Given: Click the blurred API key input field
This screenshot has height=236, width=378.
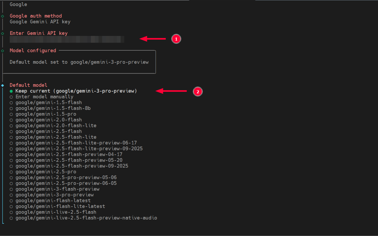Looking at the screenshot, I should click(67, 39).
